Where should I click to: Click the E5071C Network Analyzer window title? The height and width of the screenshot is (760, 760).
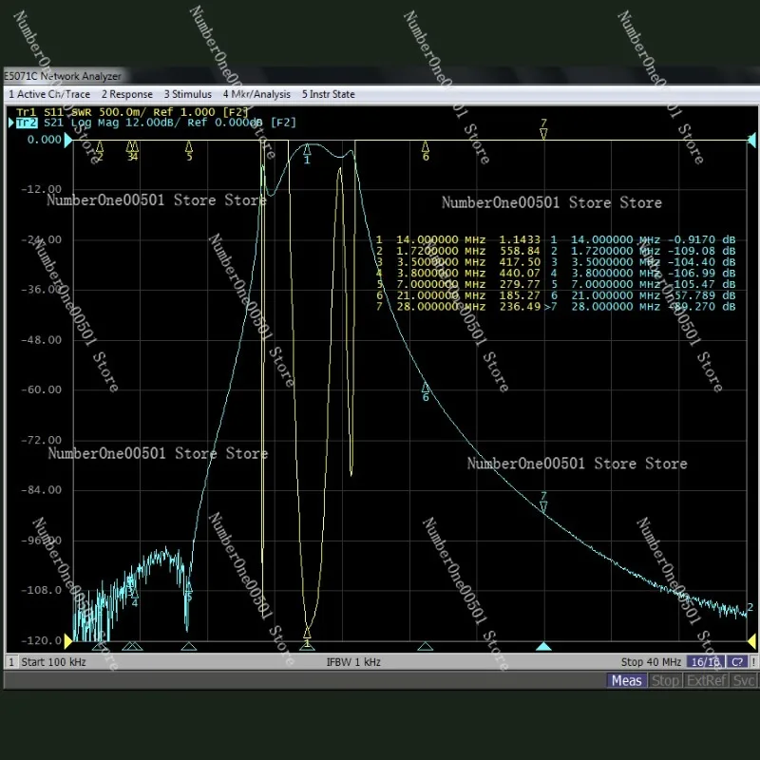[x=63, y=76]
